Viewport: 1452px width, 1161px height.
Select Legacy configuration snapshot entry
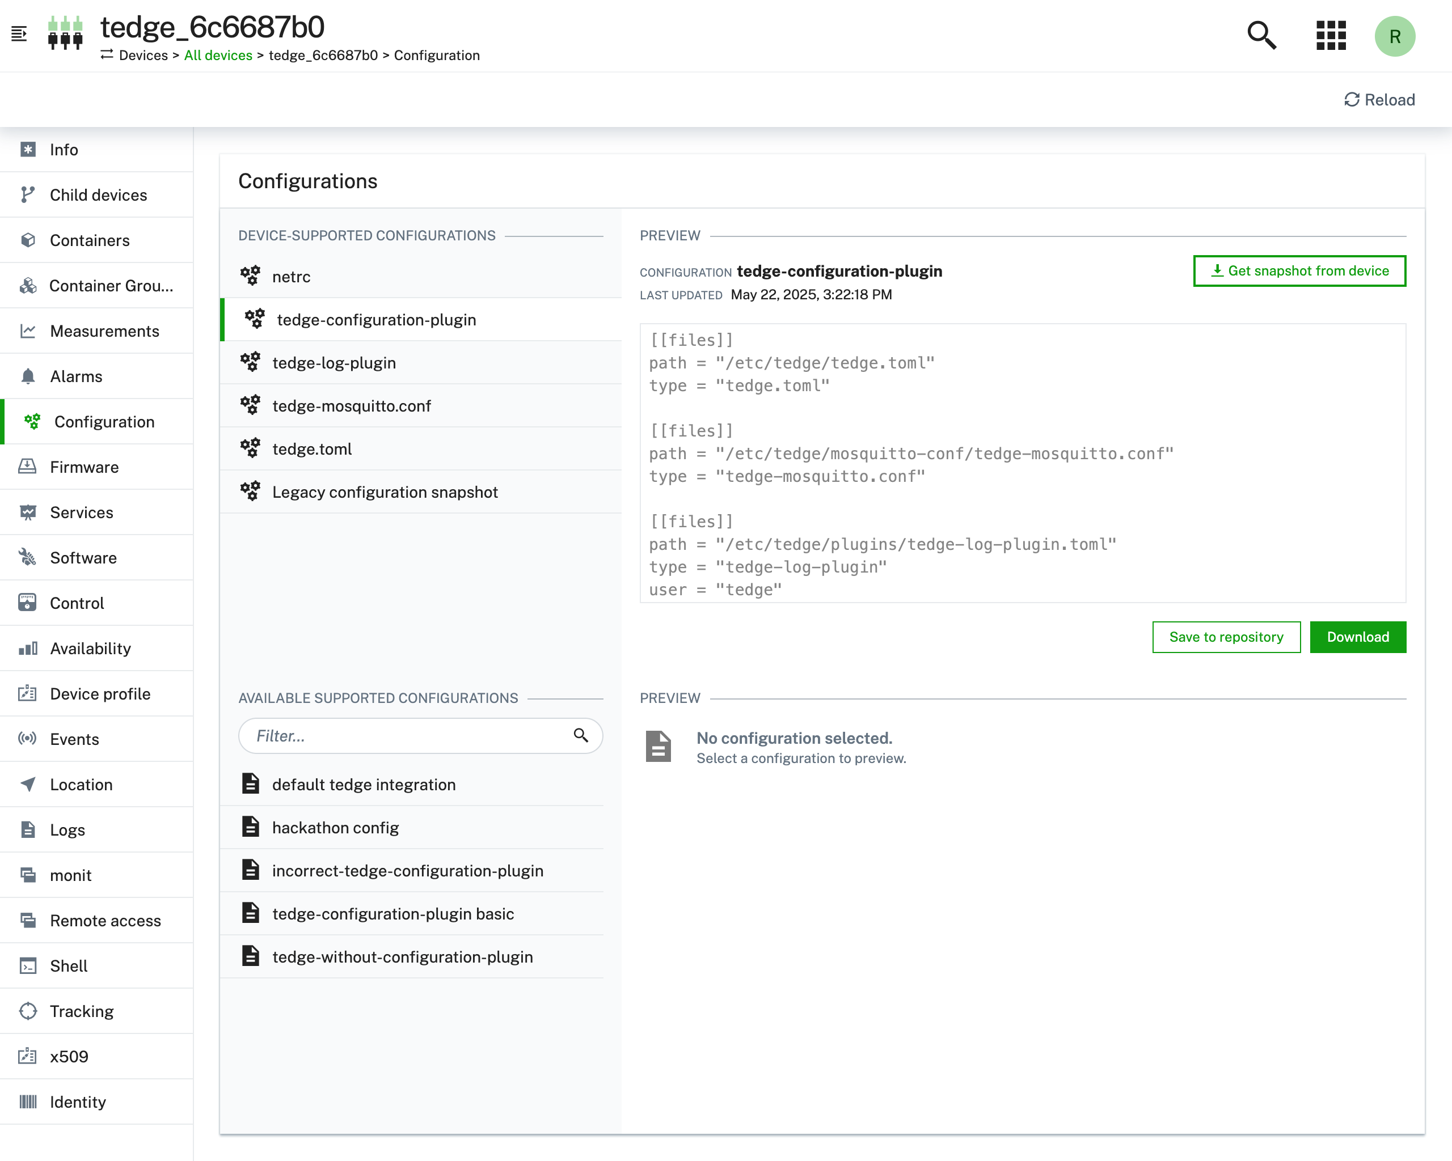(420, 492)
